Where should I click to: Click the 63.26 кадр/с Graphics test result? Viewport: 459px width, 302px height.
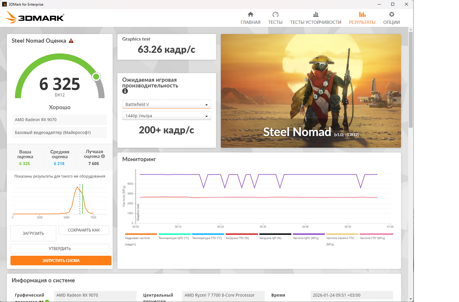click(x=166, y=50)
